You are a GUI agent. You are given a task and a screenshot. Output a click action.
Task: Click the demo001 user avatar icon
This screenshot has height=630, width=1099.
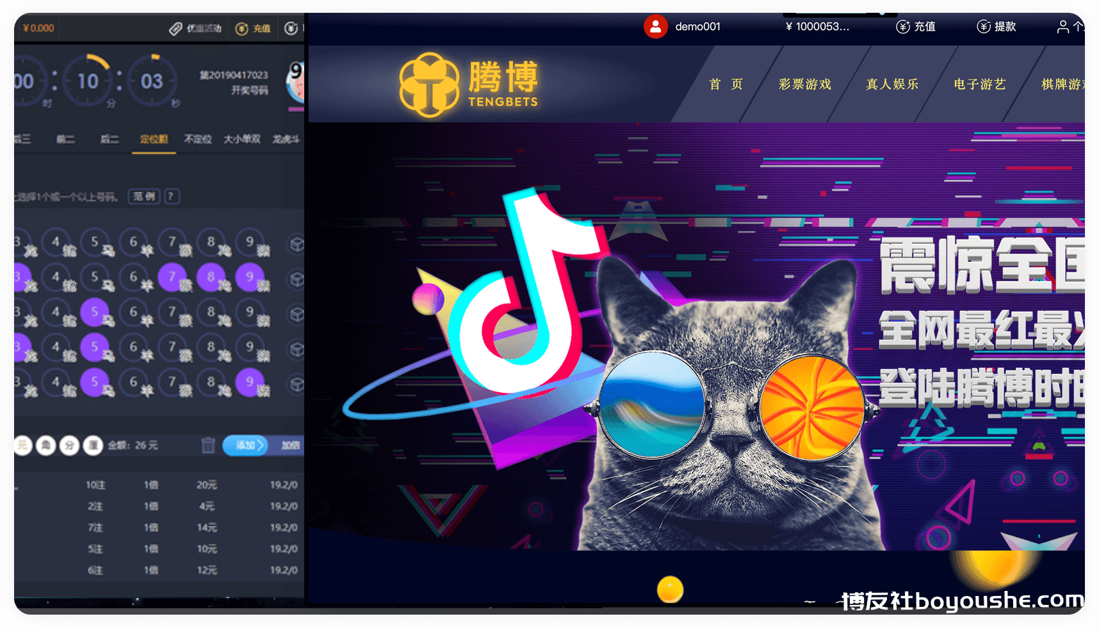[655, 26]
